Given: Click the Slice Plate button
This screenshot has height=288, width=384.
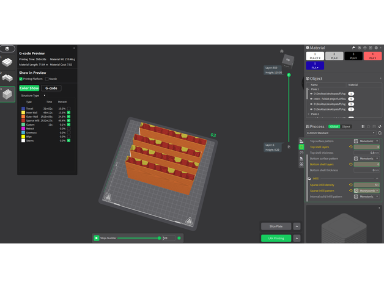Looking at the screenshot, I should point(276,226).
